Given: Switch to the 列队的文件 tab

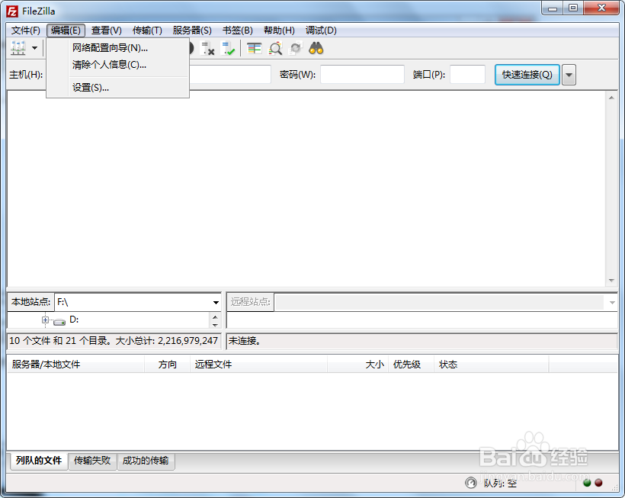Looking at the screenshot, I should [39, 461].
